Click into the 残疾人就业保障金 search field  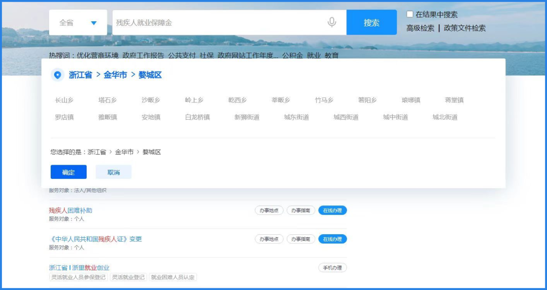(x=220, y=22)
